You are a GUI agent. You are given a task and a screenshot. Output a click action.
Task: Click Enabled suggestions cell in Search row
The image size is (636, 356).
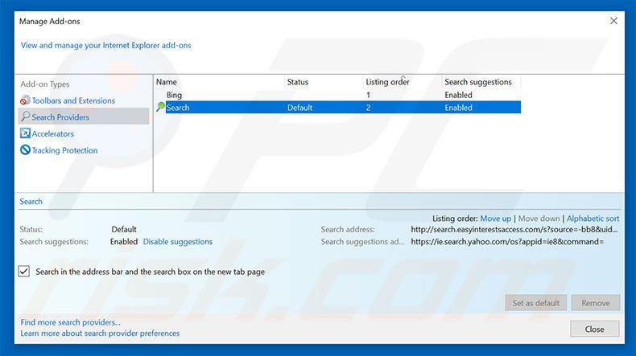click(458, 108)
